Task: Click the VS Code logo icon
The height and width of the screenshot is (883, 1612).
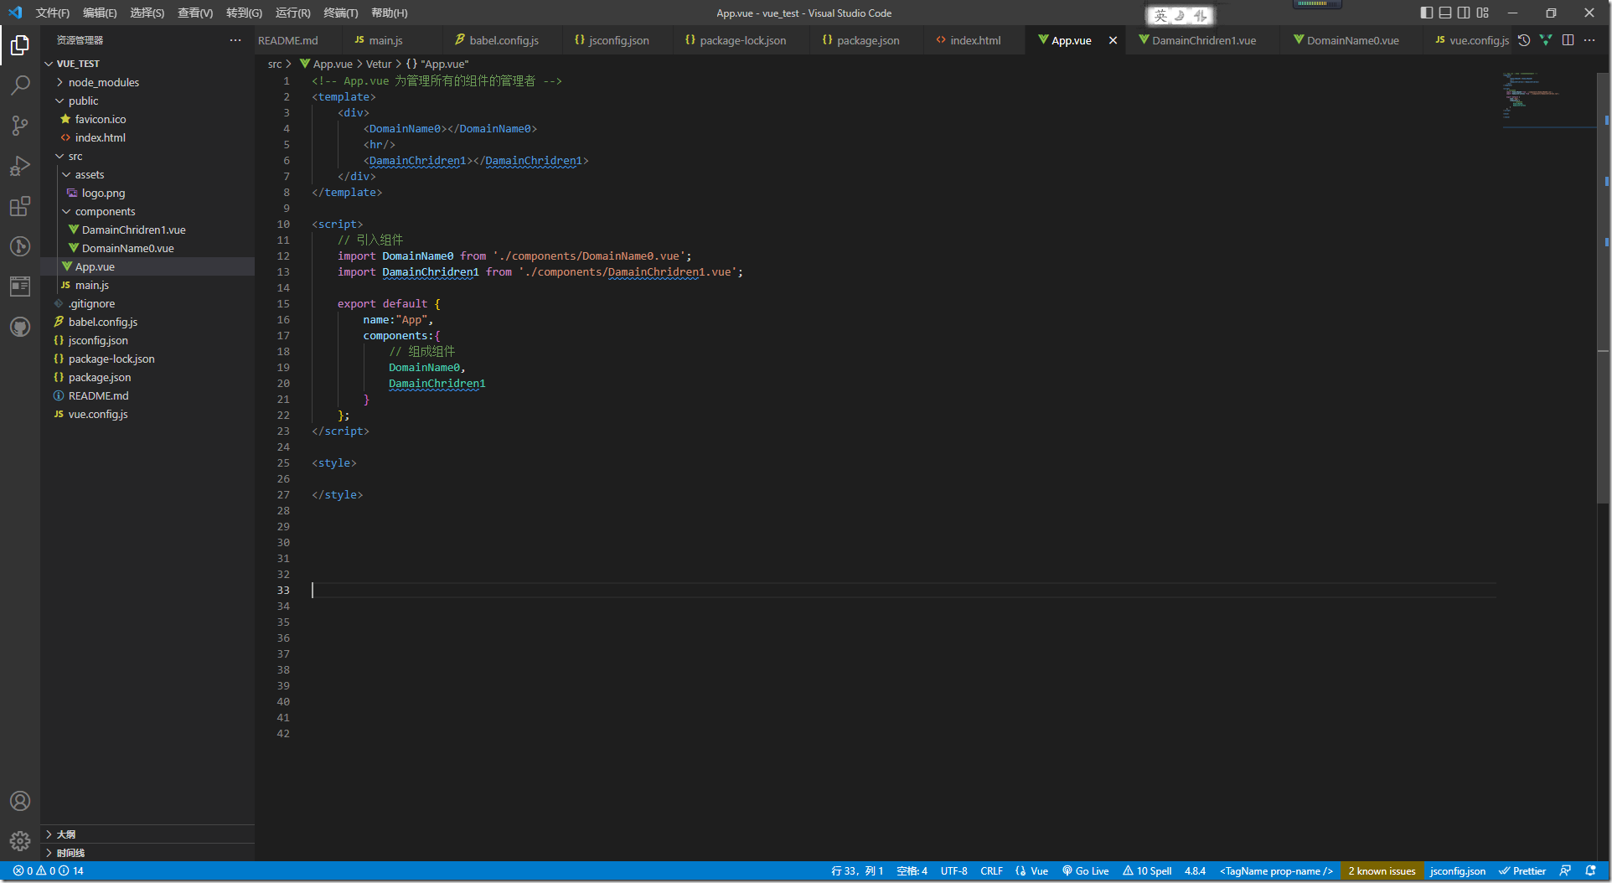Action: pyautogui.click(x=15, y=13)
